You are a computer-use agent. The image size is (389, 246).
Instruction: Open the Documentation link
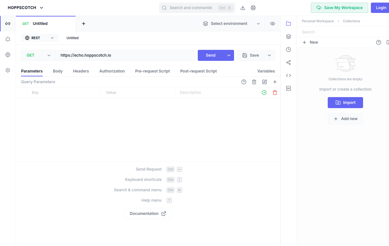point(148,214)
